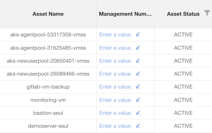
Task: Click pencil edit icon for demoserver-seul
Action: [138, 126]
